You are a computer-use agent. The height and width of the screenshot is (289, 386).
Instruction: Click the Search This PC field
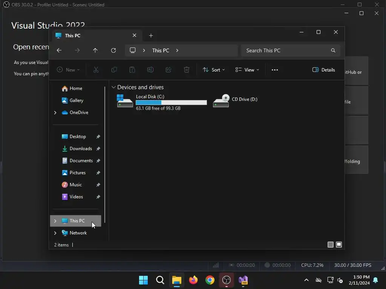291,50
